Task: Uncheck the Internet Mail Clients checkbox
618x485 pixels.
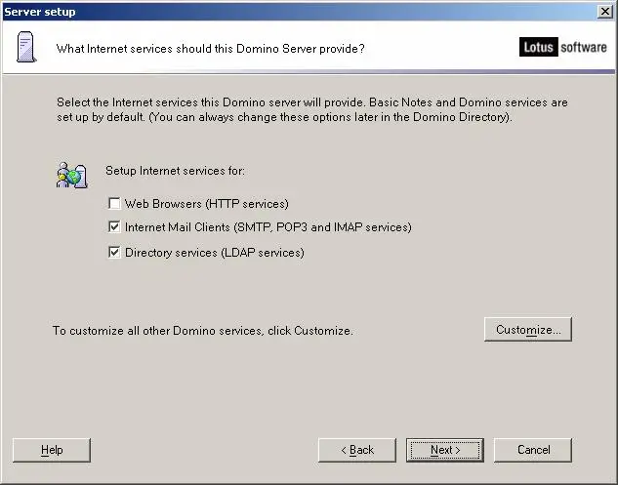Action: click(x=114, y=227)
